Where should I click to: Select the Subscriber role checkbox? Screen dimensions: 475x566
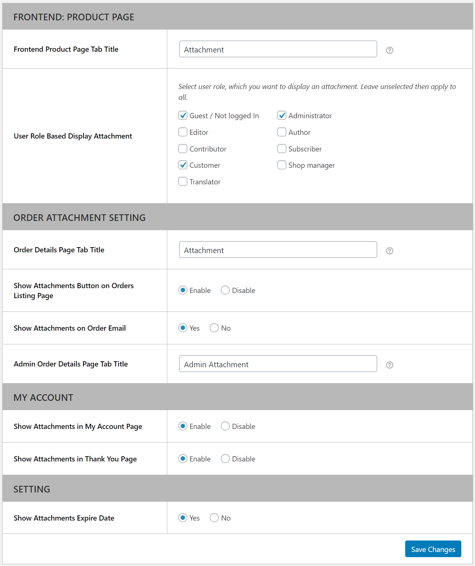tap(282, 149)
